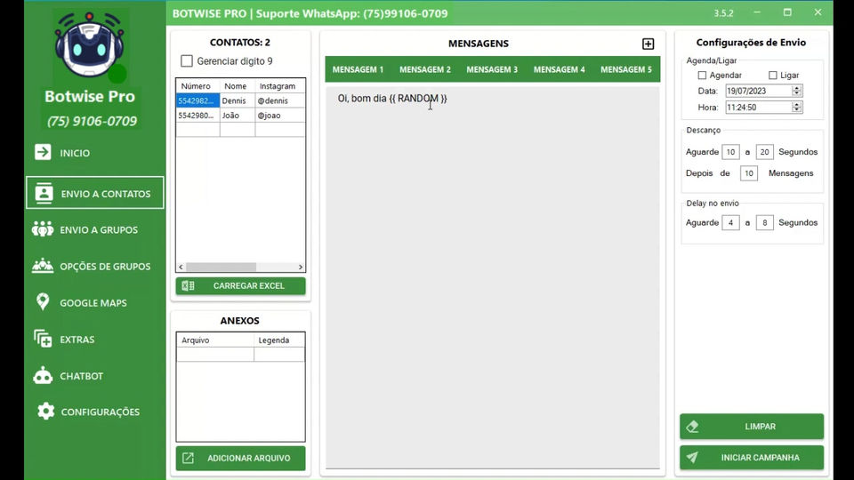Click the LIMPAR button
This screenshot has width=854, height=480.
(x=752, y=427)
